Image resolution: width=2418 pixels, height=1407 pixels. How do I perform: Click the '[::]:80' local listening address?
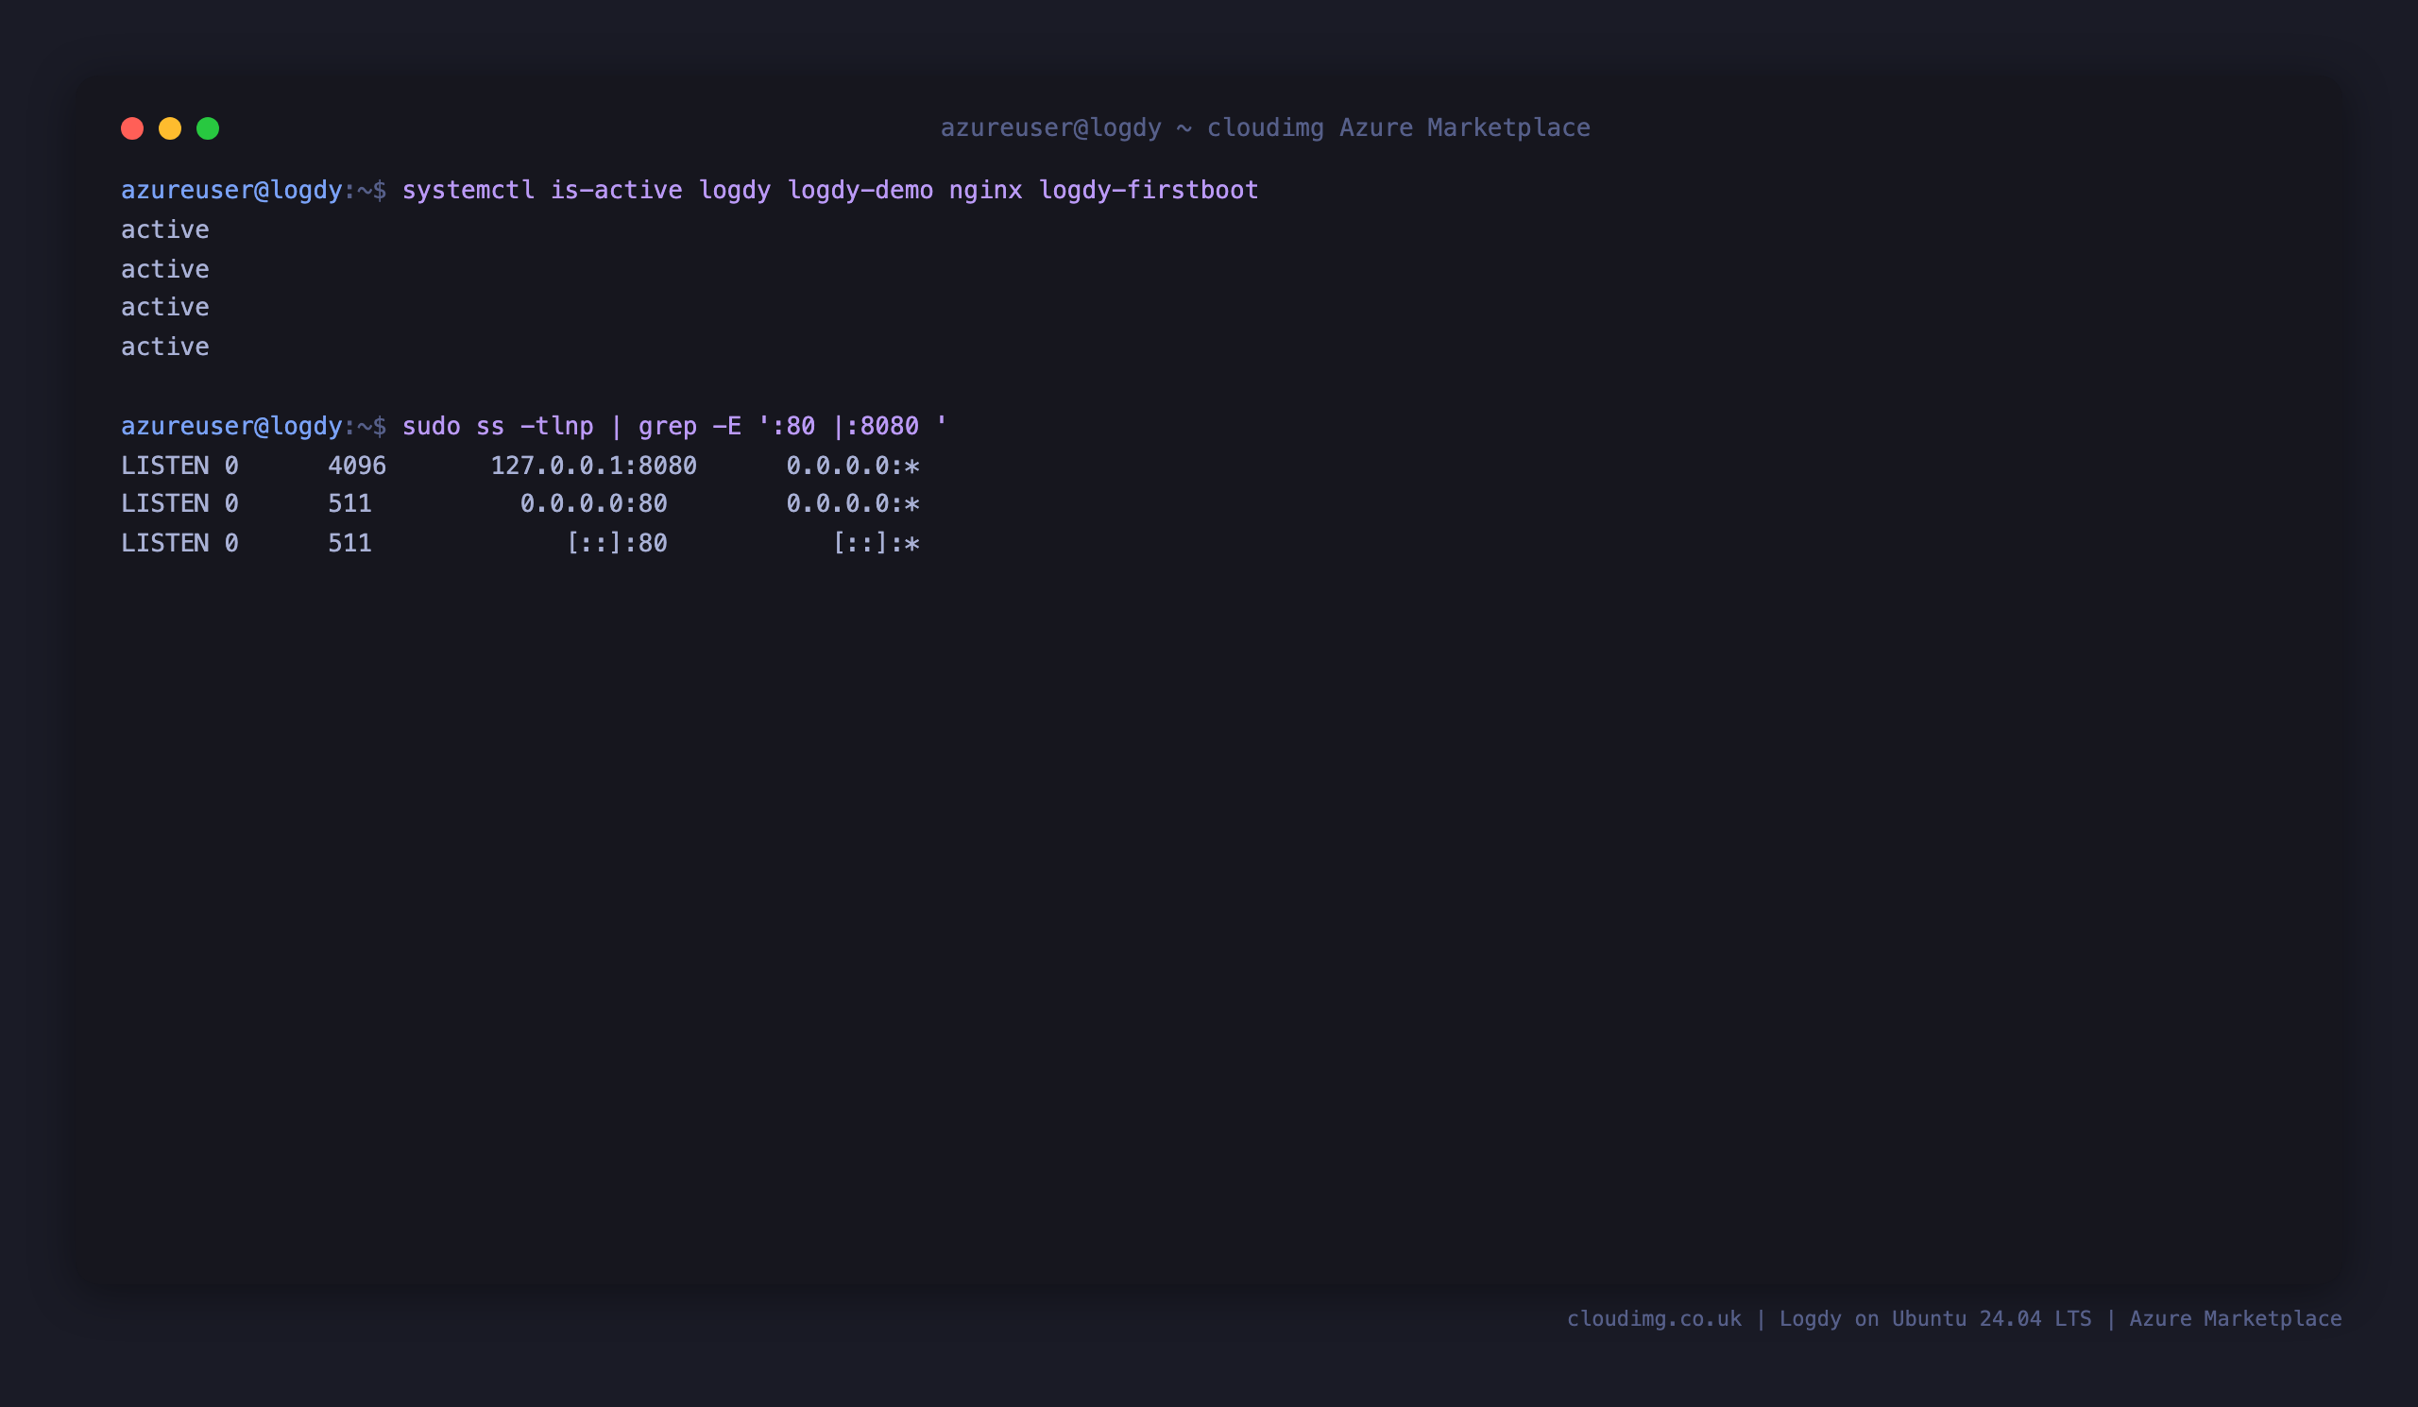[616, 543]
